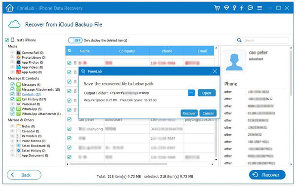Click the Calendar icon
Viewport: 296px width, 187px height.
tap(19, 131)
